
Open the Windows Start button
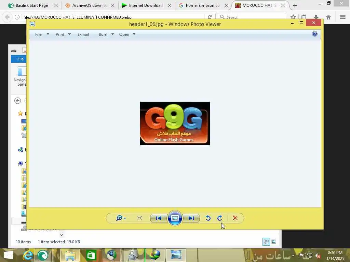[x=9, y=255]
